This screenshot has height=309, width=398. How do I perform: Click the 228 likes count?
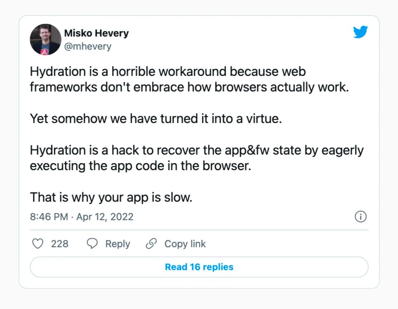(60, 244)
